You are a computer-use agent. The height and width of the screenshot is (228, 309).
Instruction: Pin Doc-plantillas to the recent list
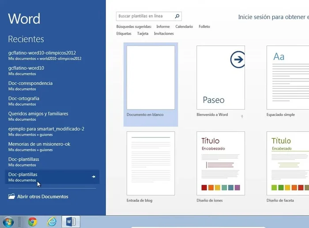(93, 177)
